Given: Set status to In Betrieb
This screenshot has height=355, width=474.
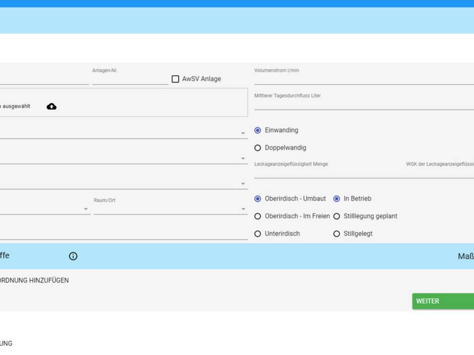Looking at the screenshot, I should pyautogui.click(x=337, y=199).
